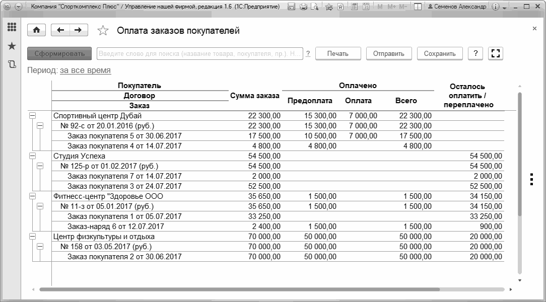Screen dimensions: 546x302
Task: Open the info icon in the title bar
Action: pyautogui.click(x=496, y=7)
